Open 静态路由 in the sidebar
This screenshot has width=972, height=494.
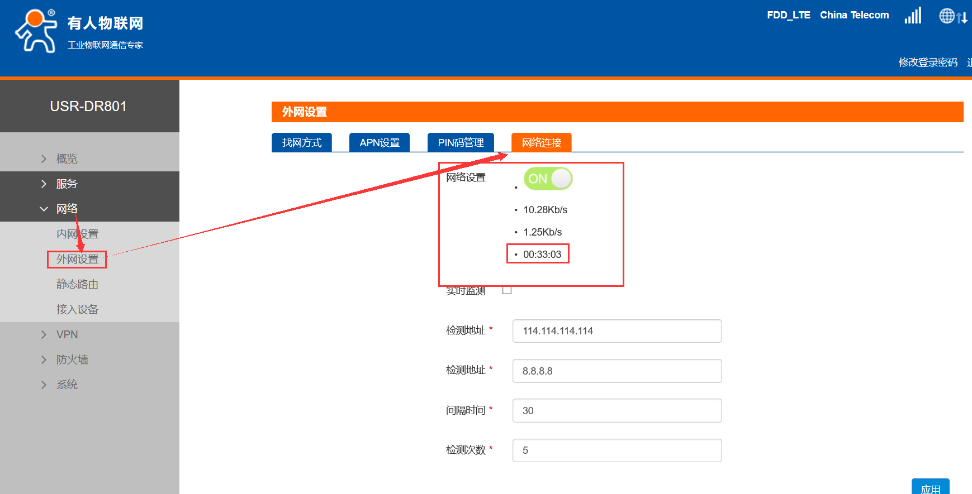pos(77,284)
